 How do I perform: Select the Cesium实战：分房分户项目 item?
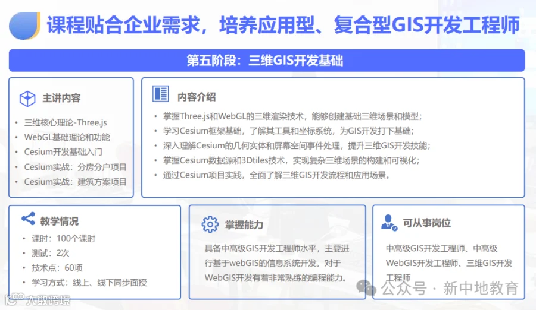tap(75, 167)
